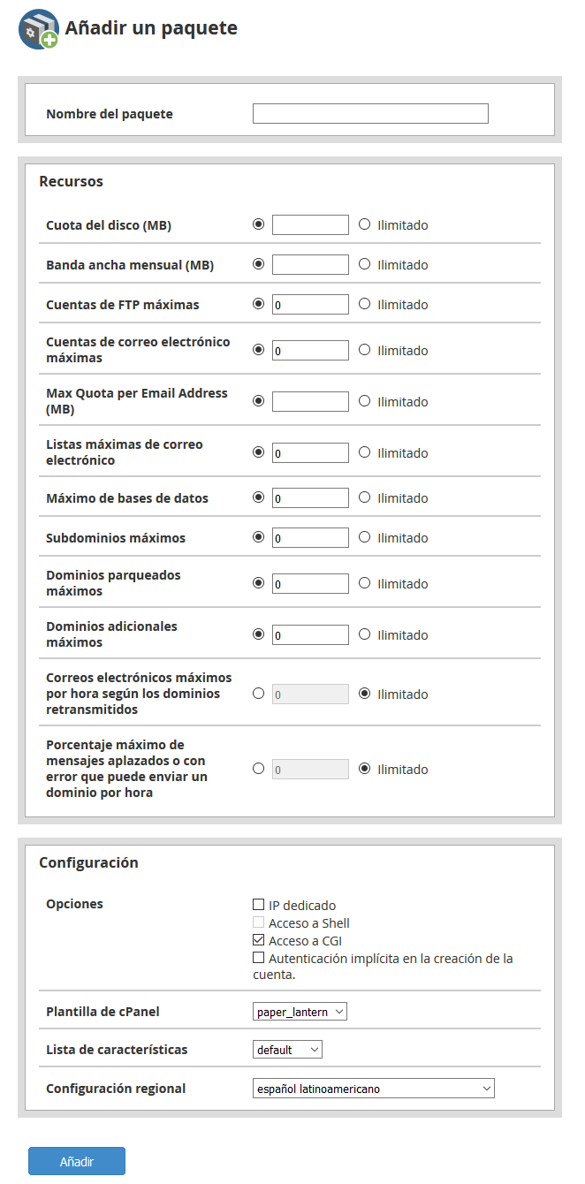Select Ilimitado for Cuota del disco
This screenshot has height=1184, width=585.
click(x=365, y=224)
